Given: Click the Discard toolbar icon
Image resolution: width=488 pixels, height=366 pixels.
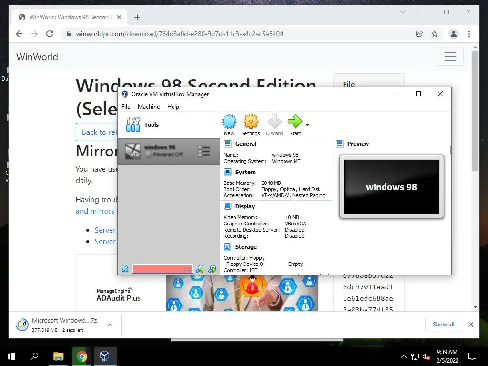Looking at the screenshot, I should [274, 122].
